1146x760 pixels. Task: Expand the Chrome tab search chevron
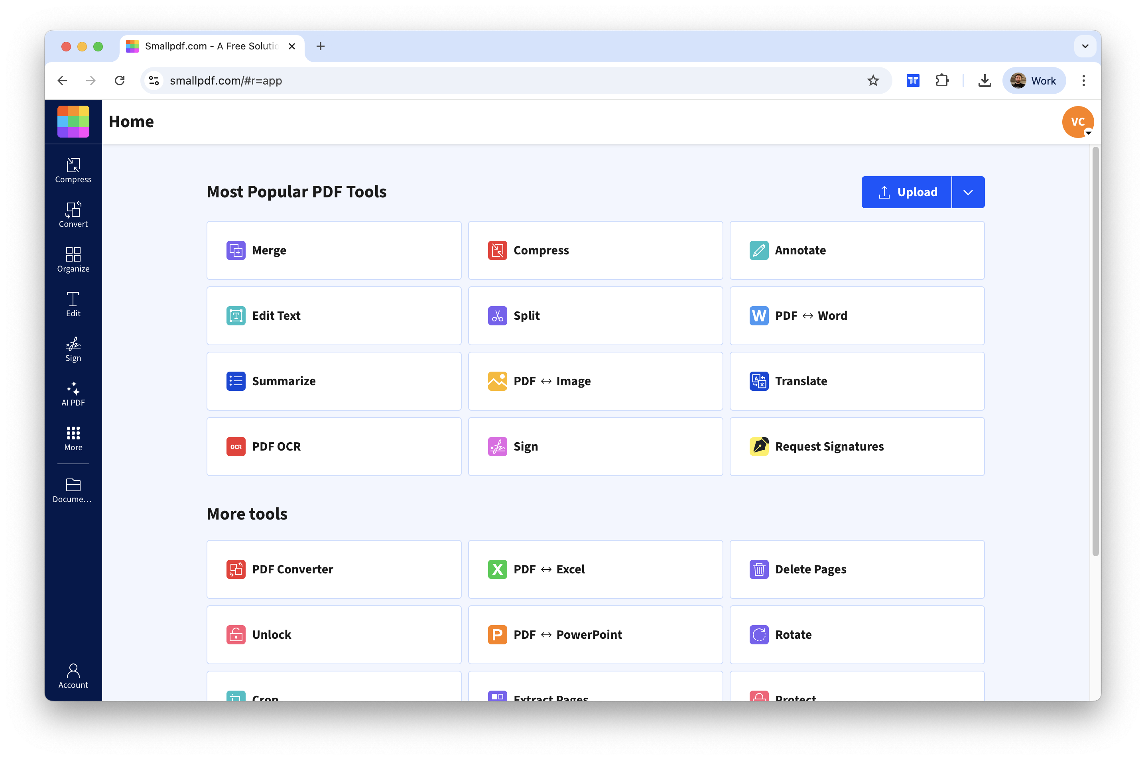[1085, 46]
